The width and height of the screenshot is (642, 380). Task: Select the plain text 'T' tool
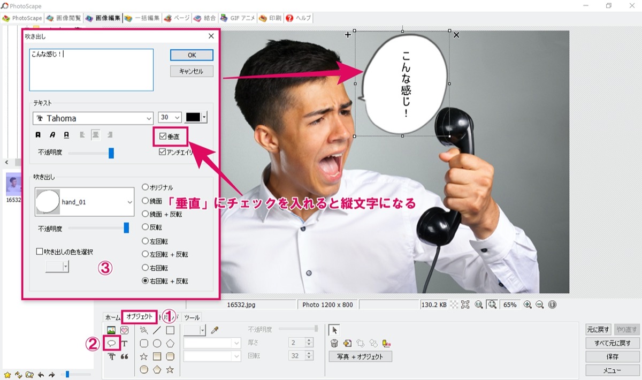click(x=125, y=343)
